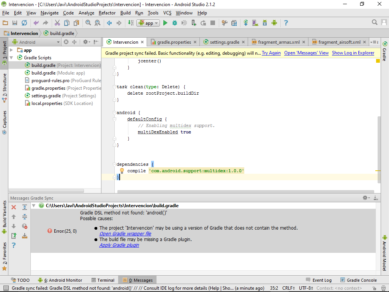Open the Refactor menu
The height and width of the screenshot is (292, 389).
click(x=107, y=13)
